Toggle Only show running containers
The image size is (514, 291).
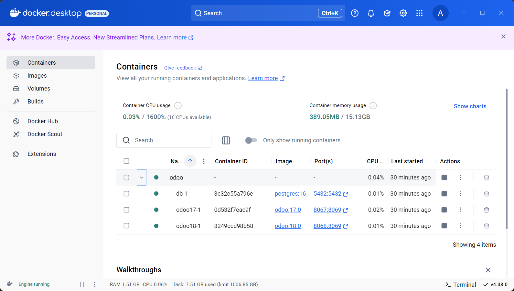[x=251, y=140]
